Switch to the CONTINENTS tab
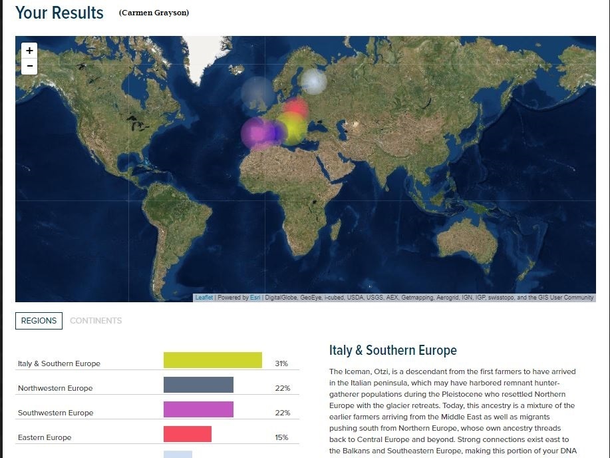The height and width of the screenshot is (458, 610). point(96,321)
